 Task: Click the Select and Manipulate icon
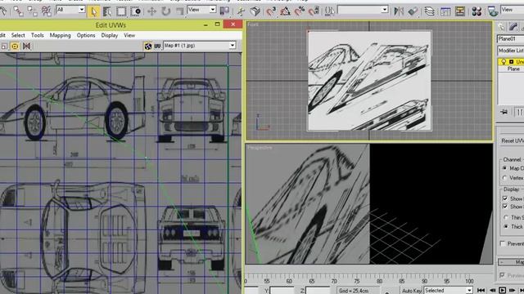241,11
